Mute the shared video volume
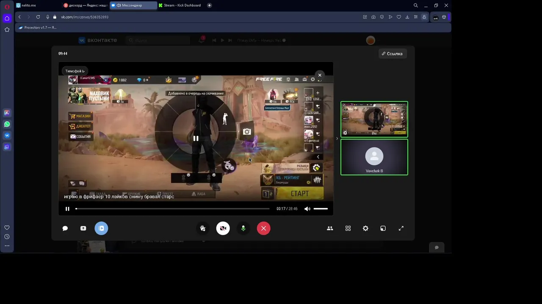The height and width of the screenshot is (304, 542). (307, 209)
